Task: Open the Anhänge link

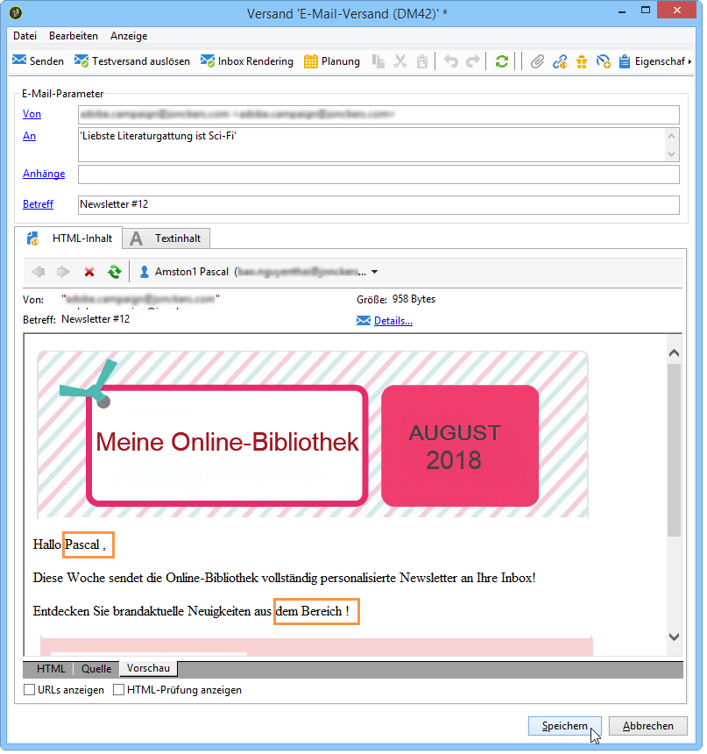Action: (44, 174)
